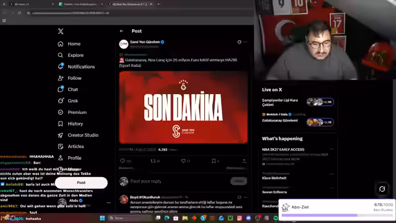
Task: Expand Abdu account switcher options
Action: pyautogui.click(x=109, y=203)
